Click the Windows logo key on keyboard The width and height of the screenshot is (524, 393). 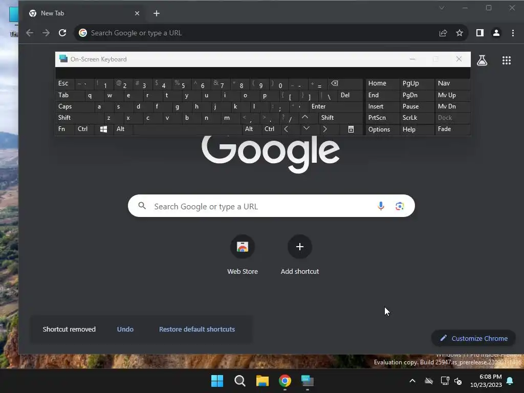click(x=103, y=129)
